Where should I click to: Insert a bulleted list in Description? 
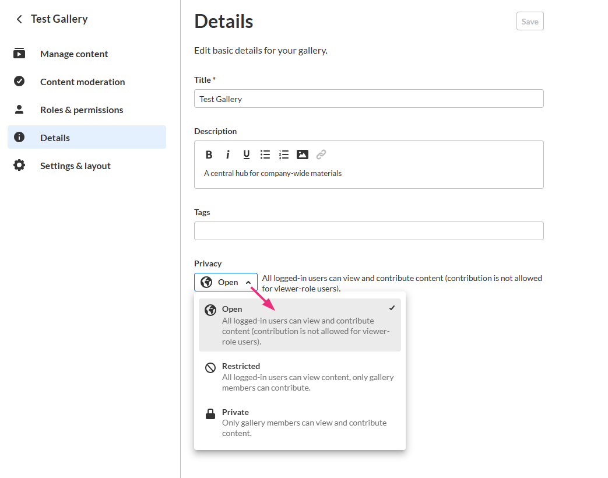pos(265,154)
